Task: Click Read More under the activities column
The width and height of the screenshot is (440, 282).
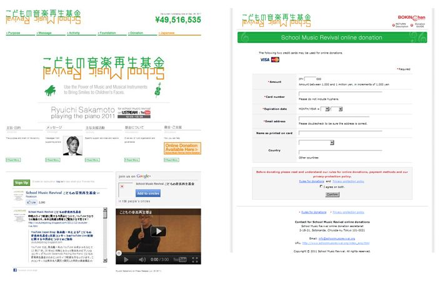Action: (92, 160)
